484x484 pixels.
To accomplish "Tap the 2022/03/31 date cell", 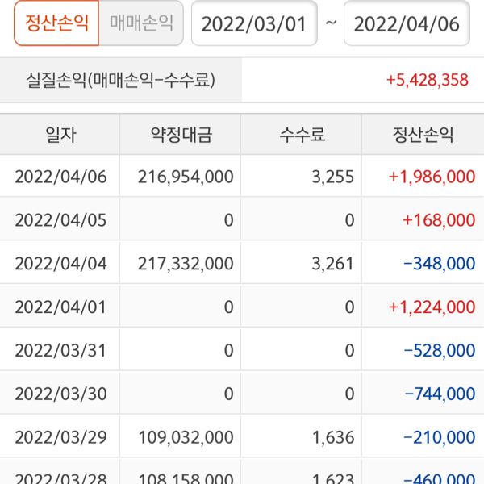I will [60, 350].
